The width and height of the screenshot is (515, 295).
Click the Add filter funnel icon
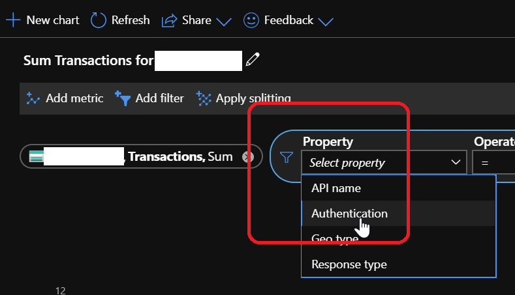(123, 98)
